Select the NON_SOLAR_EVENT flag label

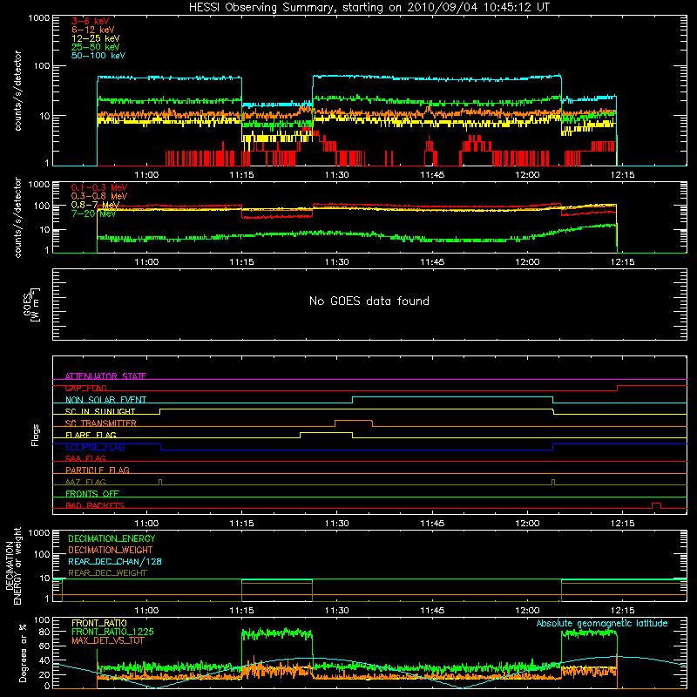105,400
